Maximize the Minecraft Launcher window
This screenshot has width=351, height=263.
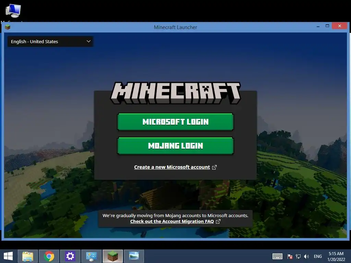click(327, 26)
